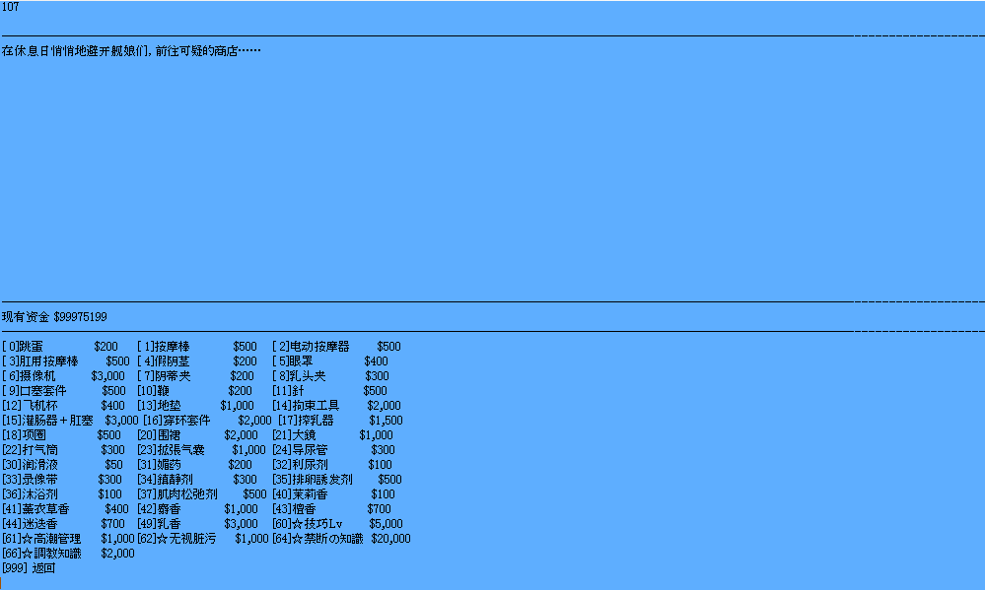Select item [6] 摄像机 for $3,000
Image resolution: width=985 pixels, height=590 pixels.
coord(63,376)
